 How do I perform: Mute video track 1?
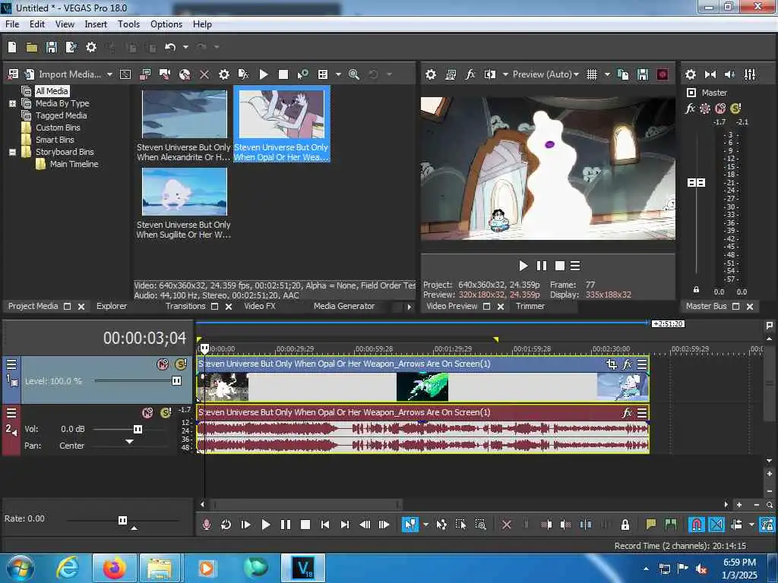click(x=163, y=364)
